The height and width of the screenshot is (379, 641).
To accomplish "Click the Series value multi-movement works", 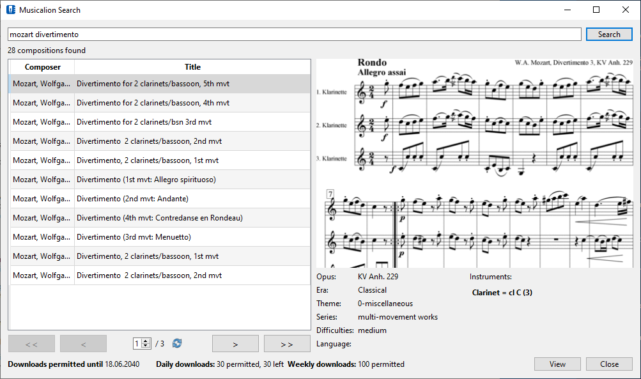I will pyautogui.click(x=398, y=317).
